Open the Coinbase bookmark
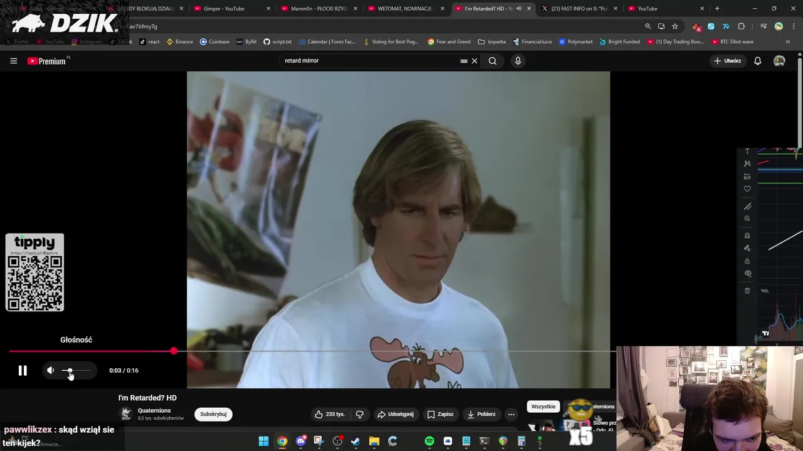The height and width of the screenshot is (451, 803). point(215,41)
